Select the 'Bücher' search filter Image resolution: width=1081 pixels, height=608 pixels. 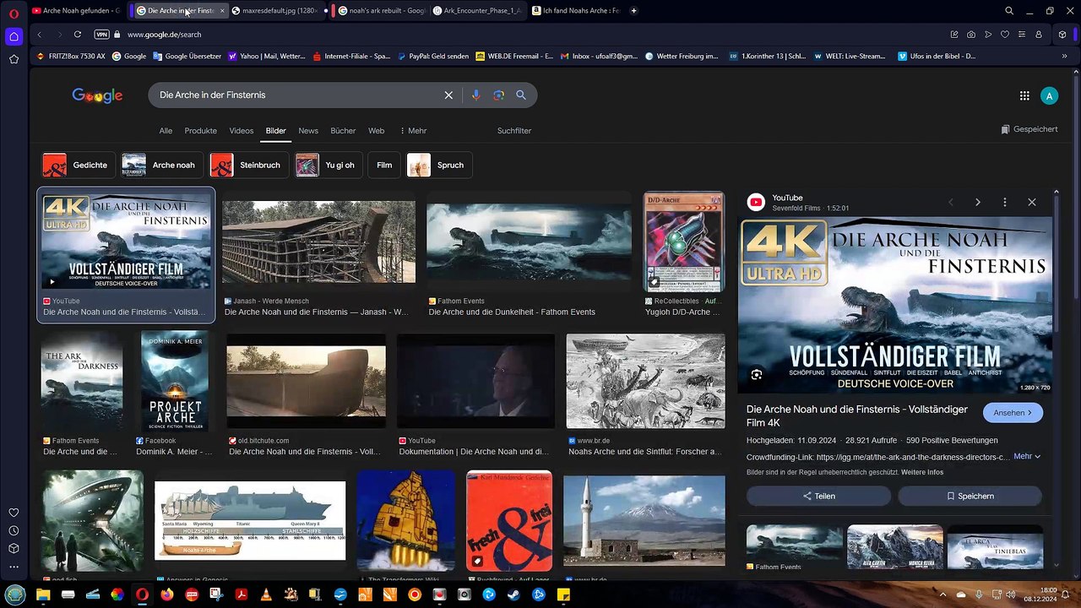(343, 131)
